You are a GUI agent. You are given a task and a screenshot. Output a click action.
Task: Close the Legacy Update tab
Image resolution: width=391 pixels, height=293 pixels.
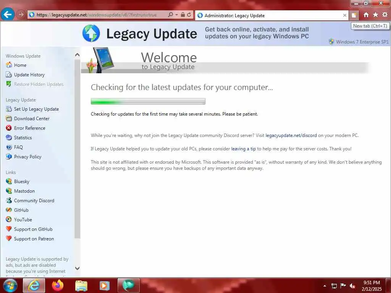(x=345, y=15)
